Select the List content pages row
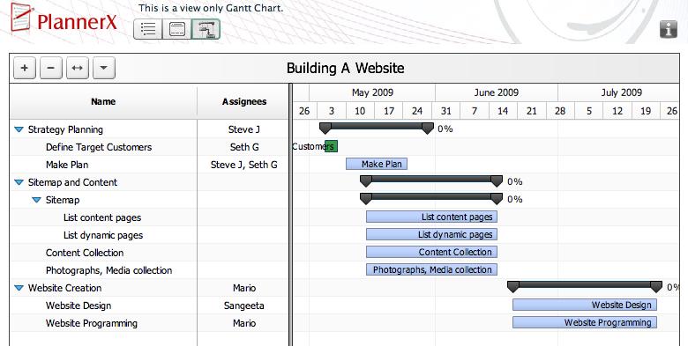This screenshot has height=346, width=688. click(x=149, y=217)
